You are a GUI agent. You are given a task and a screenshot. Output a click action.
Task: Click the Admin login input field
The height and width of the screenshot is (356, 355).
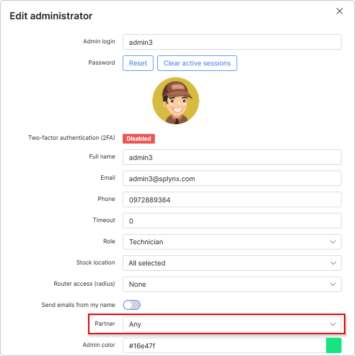click(231, 42)
